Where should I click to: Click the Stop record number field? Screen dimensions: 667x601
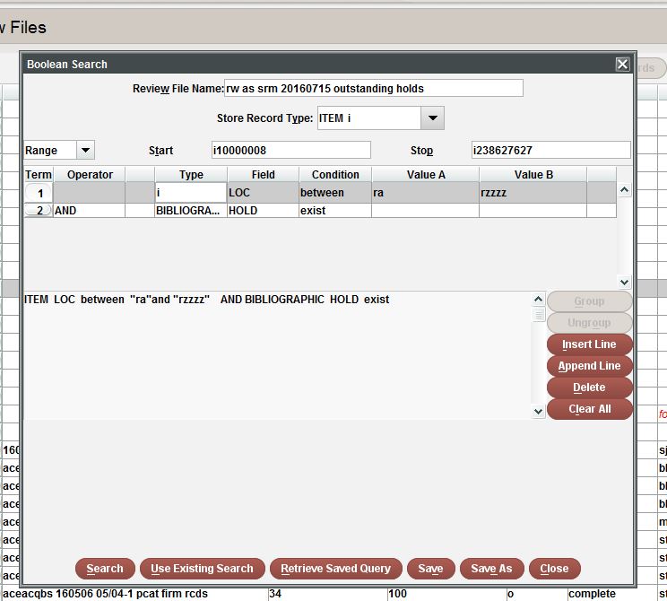[550, 151]
